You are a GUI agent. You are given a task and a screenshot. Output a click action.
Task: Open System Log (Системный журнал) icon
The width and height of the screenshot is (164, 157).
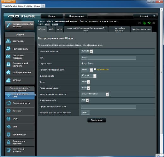9,150
